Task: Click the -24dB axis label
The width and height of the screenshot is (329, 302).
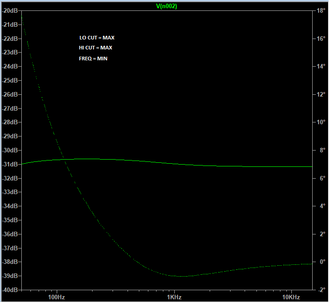Action: [10, 67]
